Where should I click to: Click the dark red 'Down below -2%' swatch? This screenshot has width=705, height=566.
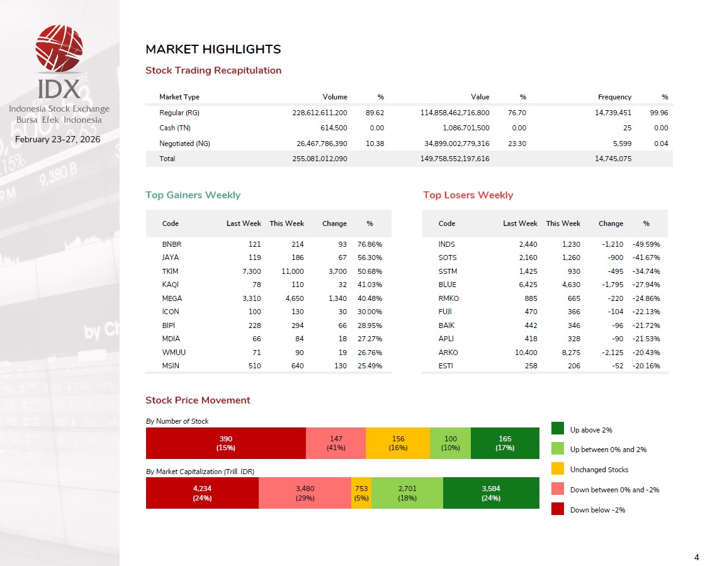[x=558, y=509]
